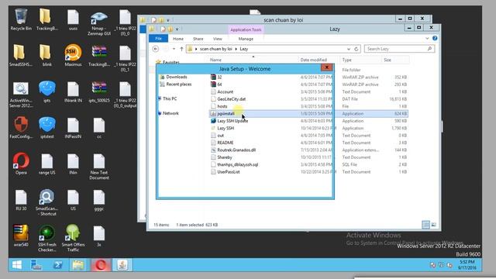Click the Back navigation arrow
This screenshot has height=279, width=496.
(155, 49)
